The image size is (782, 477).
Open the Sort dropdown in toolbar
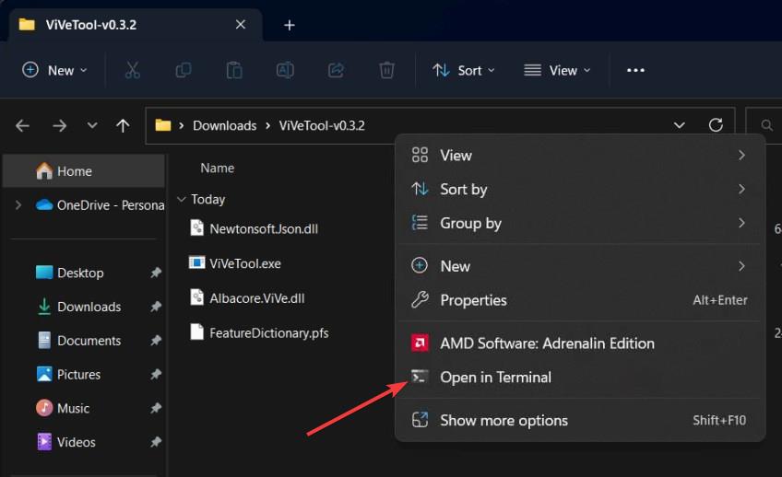[464, 70]
